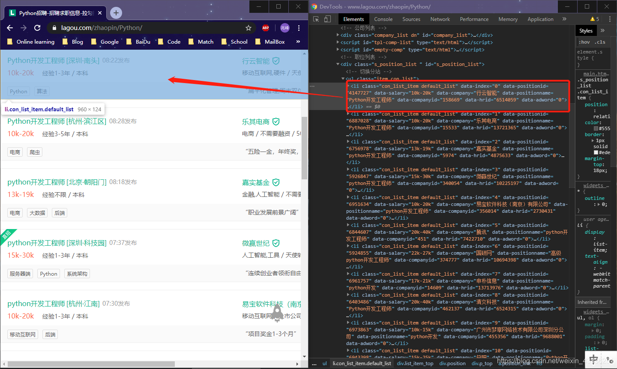
Task: Click the browser forward arrow
Action: pos(24,28)
